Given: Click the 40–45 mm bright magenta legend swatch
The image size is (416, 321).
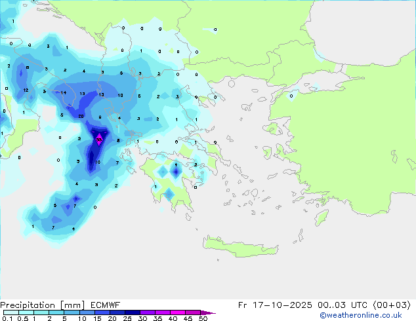Looking at the screenshot, I should 178,312.
